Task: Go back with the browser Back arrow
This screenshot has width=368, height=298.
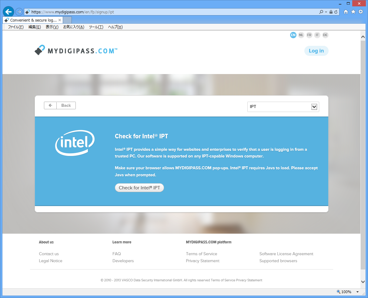Action: pyautogui.click(x=8, y=12)
